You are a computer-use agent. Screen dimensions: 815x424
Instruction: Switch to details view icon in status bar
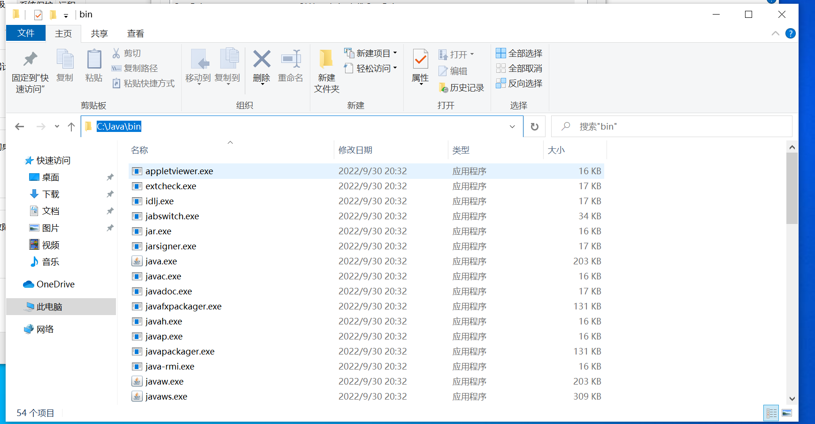(771, 413)
